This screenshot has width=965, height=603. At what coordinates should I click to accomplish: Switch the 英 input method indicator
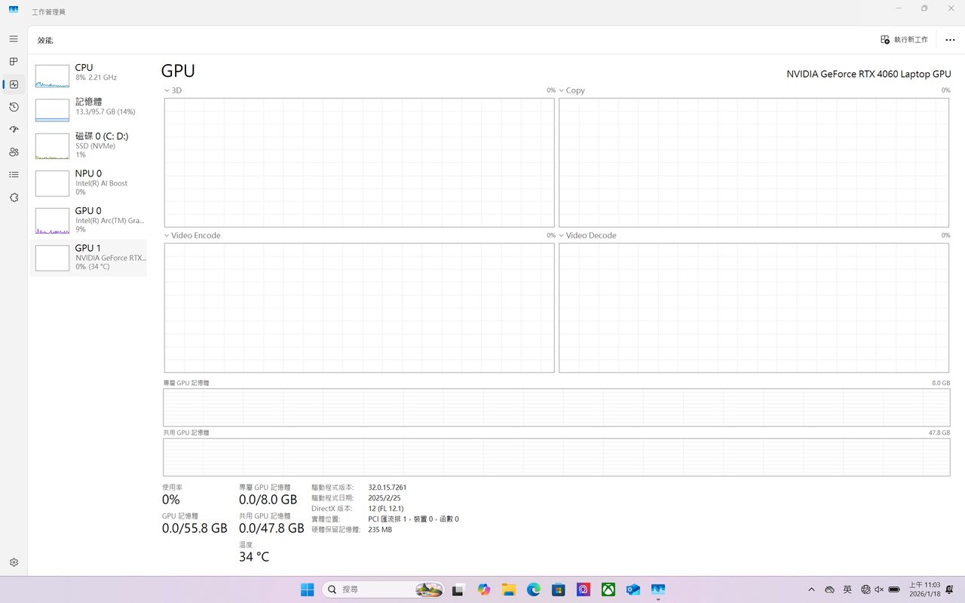(847, 589)
